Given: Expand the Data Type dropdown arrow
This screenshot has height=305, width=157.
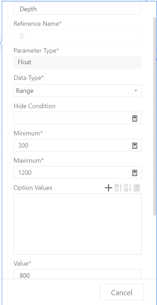Looking at the screenshot, I should pos(136,91).
